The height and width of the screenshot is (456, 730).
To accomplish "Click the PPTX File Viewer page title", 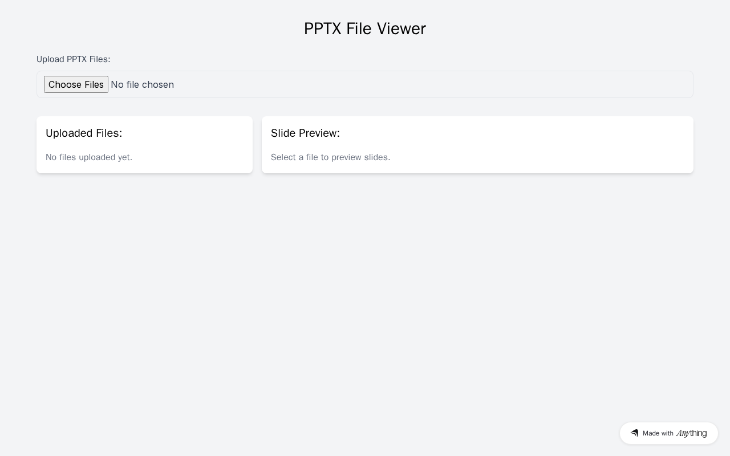I will (365, 28).
